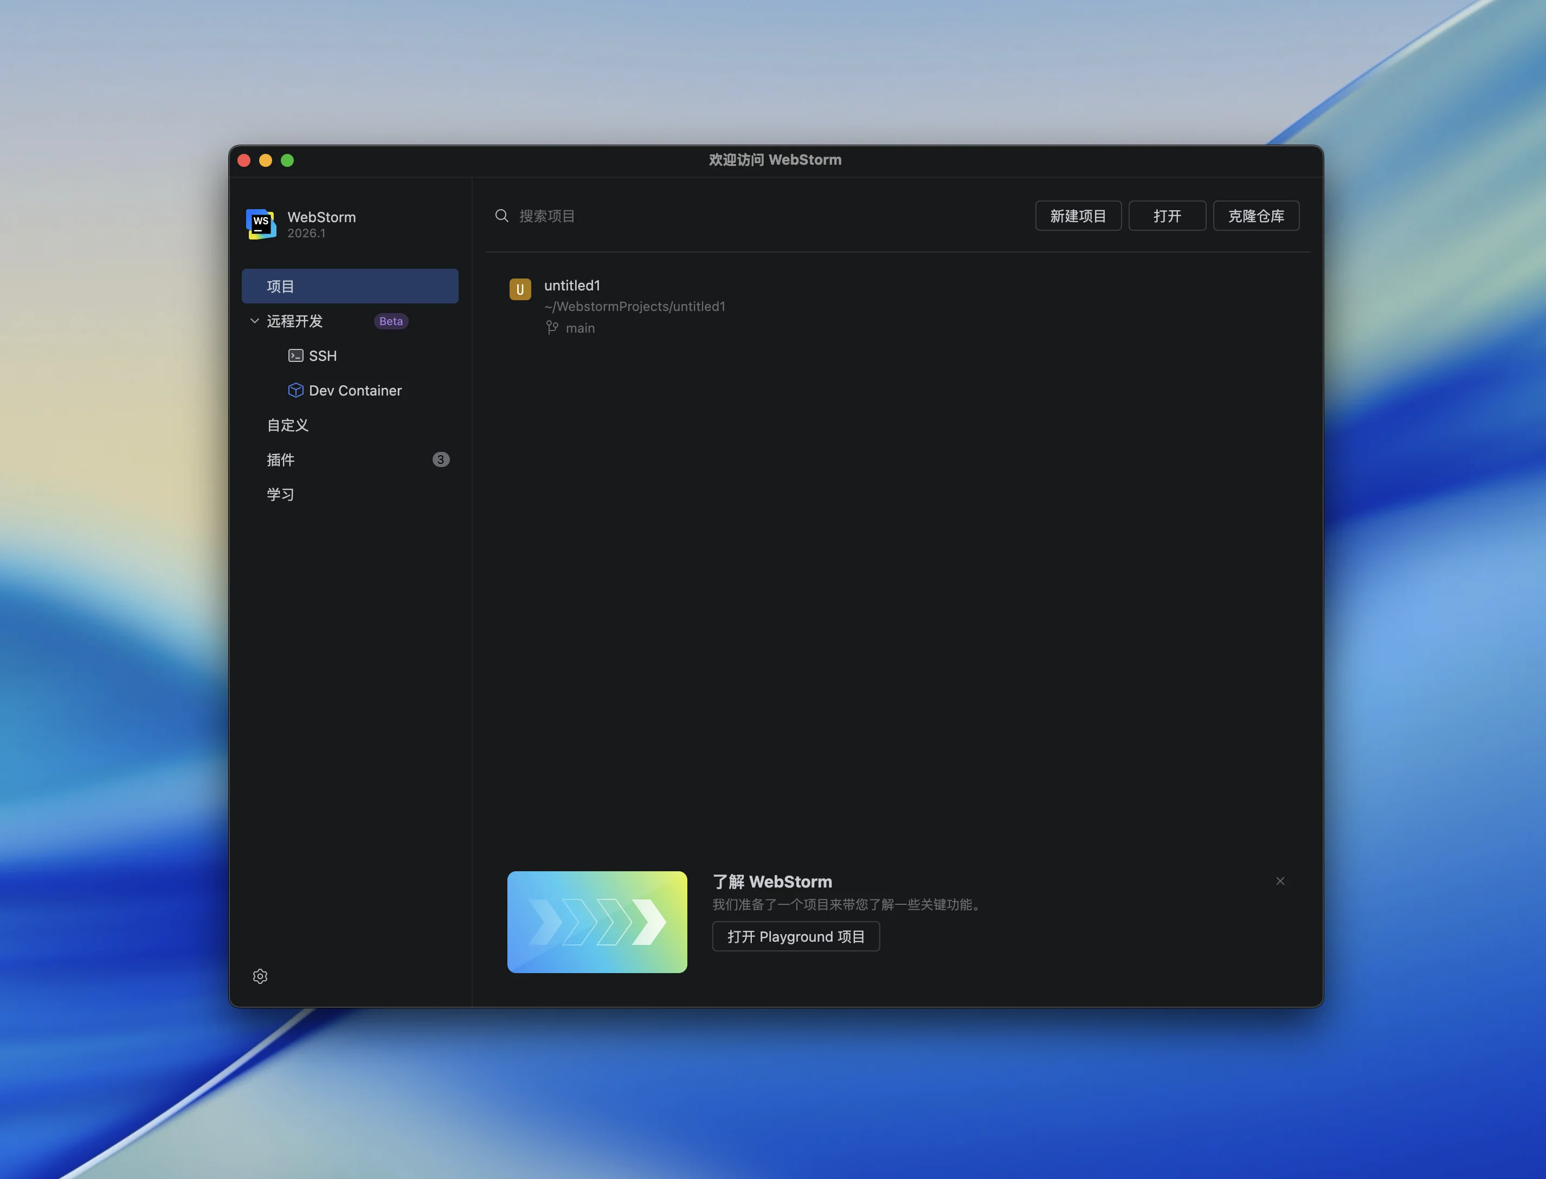Click the Playground banner thumbnail image
Viewport: 1546px width, 1179px height.
click(597, 922)
